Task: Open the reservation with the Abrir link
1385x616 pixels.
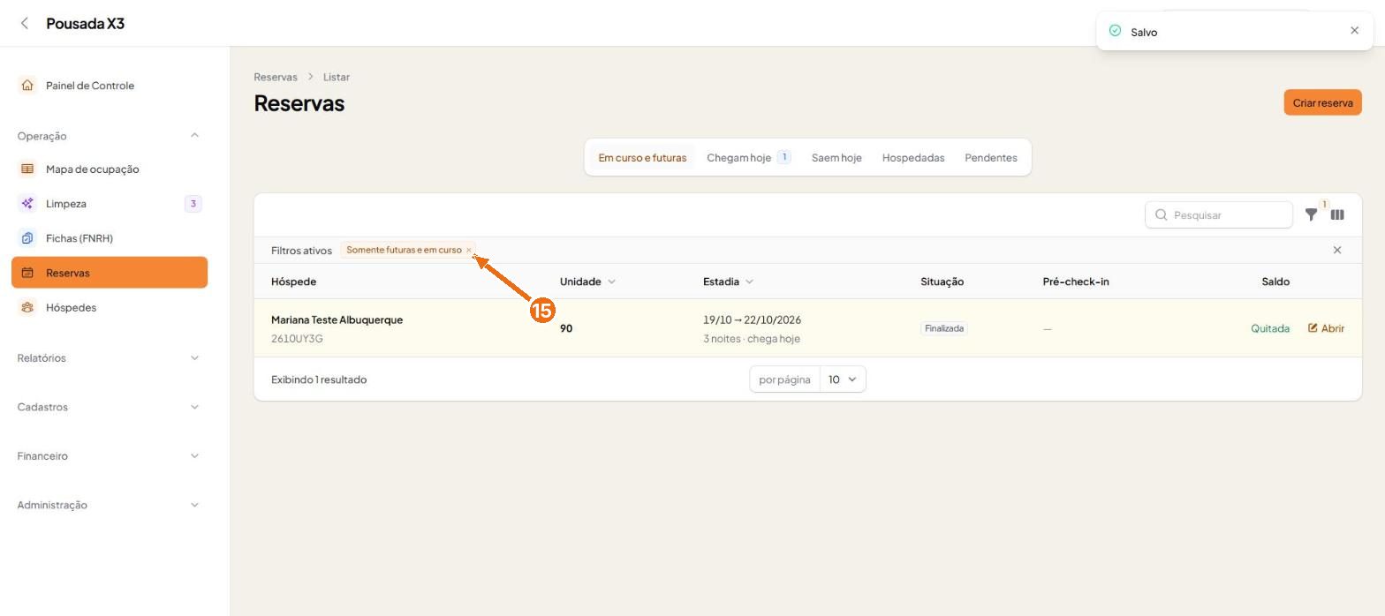Action: click(1326, 328)
